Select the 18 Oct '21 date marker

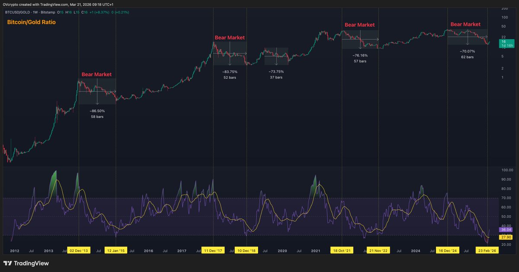pyautogui.click(x=342, y=250)
